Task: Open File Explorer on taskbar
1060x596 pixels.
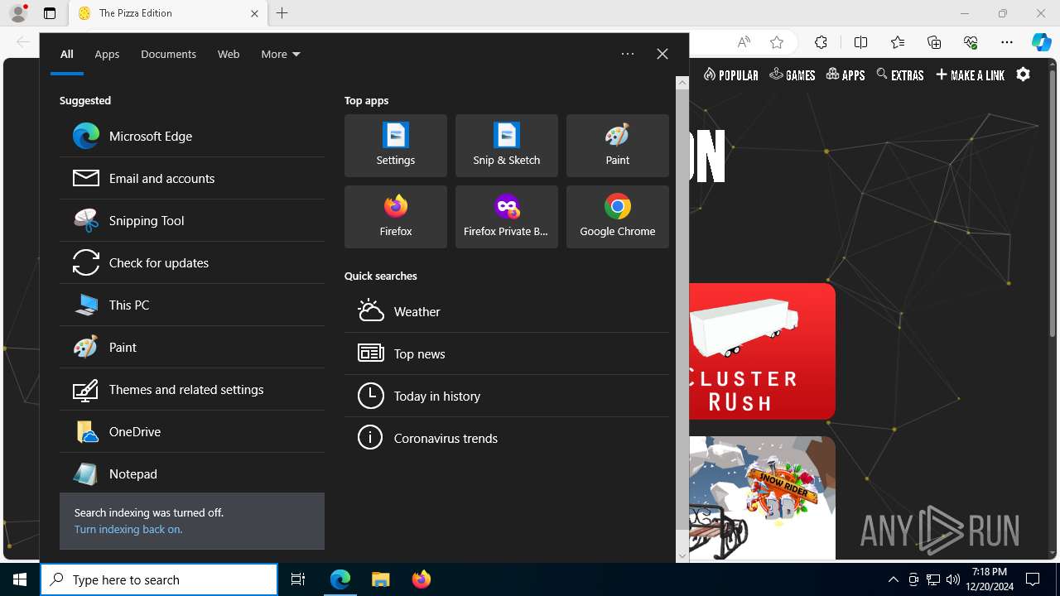Action: pyautogui.click(x=381, y=579)
